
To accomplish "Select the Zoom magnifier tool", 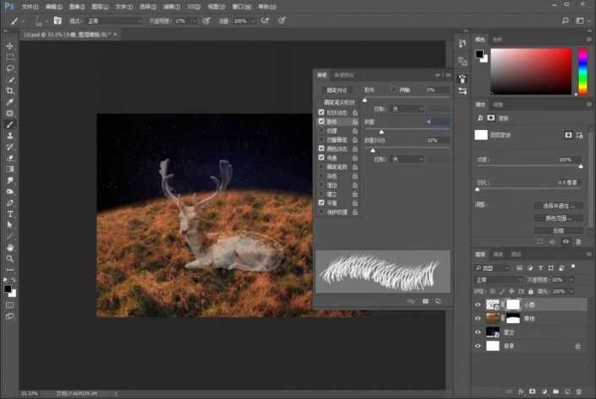I will (10, 258).
